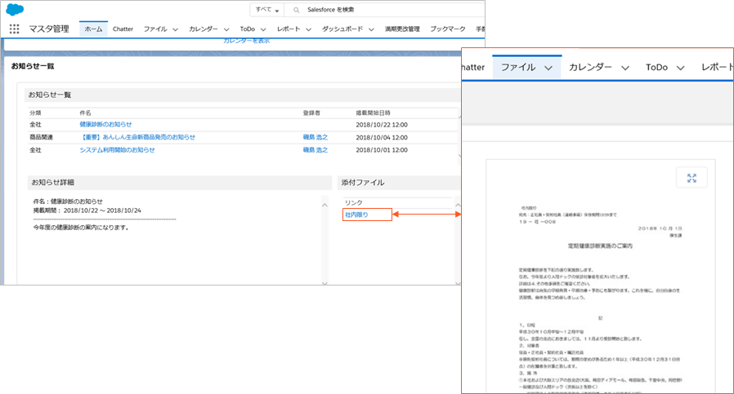Open the レポート tab in main nav

coord(289,29)
